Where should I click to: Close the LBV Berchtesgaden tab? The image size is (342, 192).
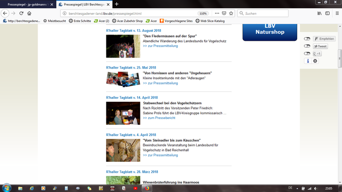(108, 4)
